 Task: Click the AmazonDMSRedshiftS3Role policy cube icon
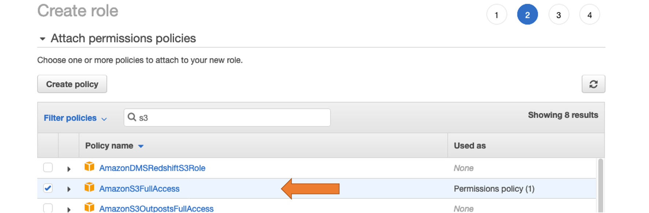(89, 167)
